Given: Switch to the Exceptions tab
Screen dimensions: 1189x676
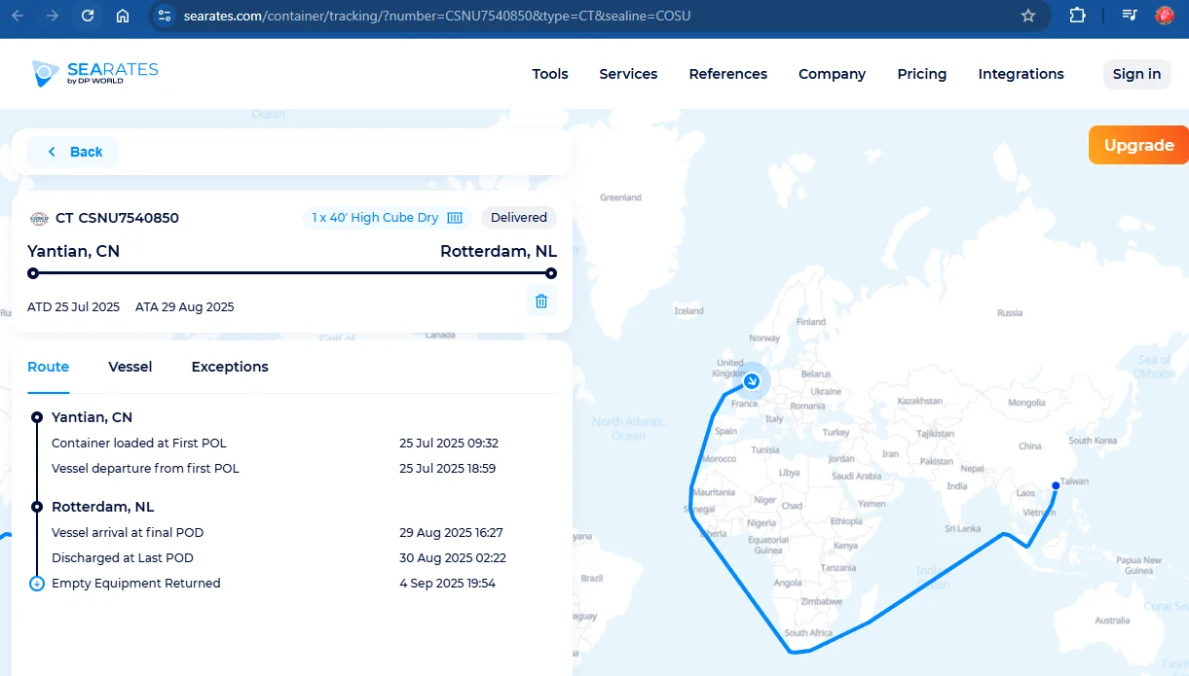Looking at the screenshot, I should (230, 367).
